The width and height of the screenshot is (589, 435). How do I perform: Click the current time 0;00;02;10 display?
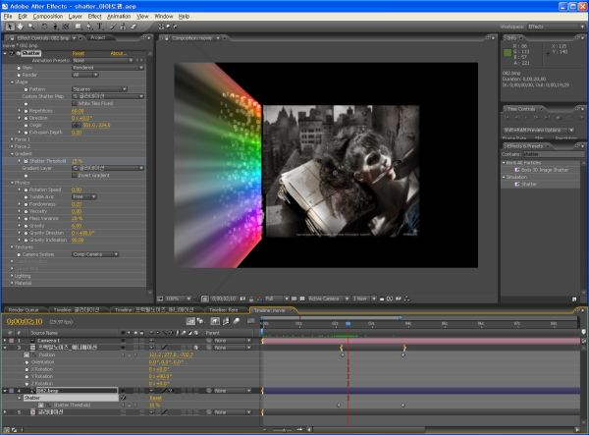25,321
